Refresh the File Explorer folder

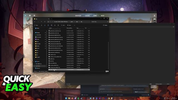pos(45,22)
